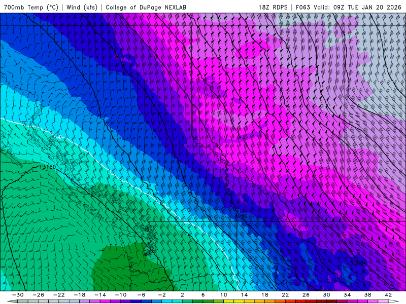Click the '6' colorbar scale label

203,295
